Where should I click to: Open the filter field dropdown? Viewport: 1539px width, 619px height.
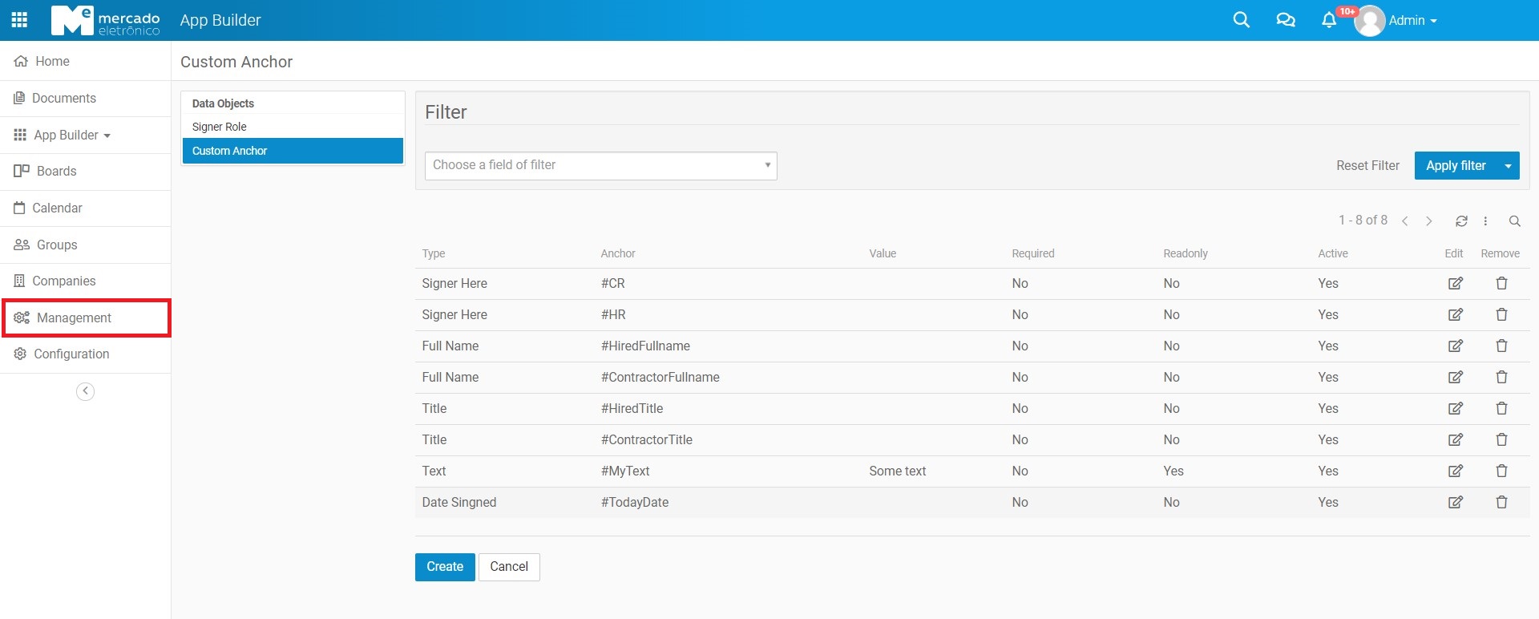(x=600, y=166)
